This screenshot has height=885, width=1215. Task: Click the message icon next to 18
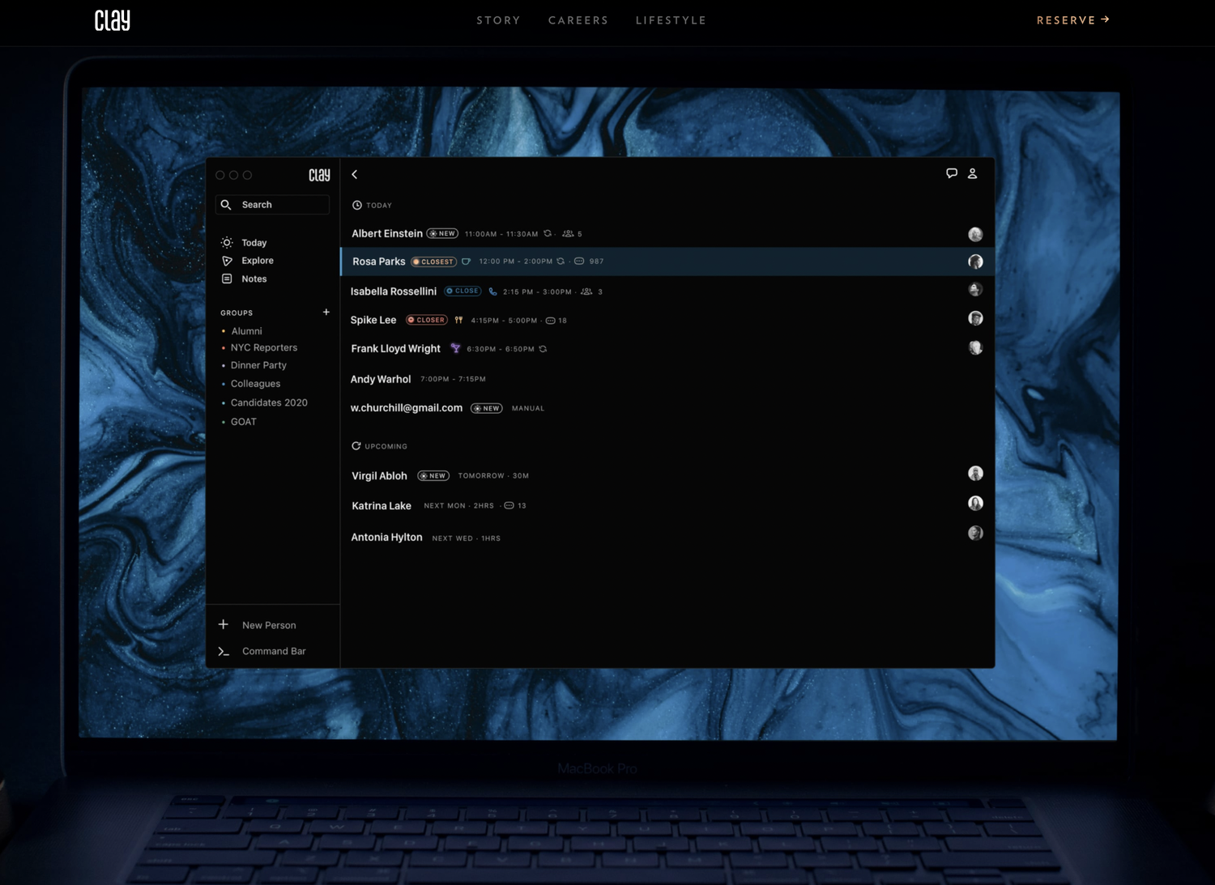(550, 321)
